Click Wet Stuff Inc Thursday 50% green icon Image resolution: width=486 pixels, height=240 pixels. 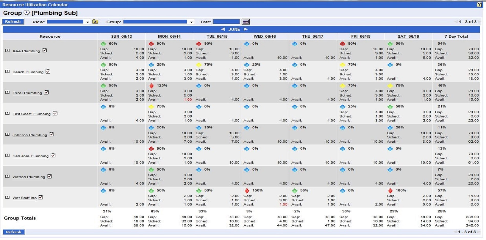click(295, 190)
